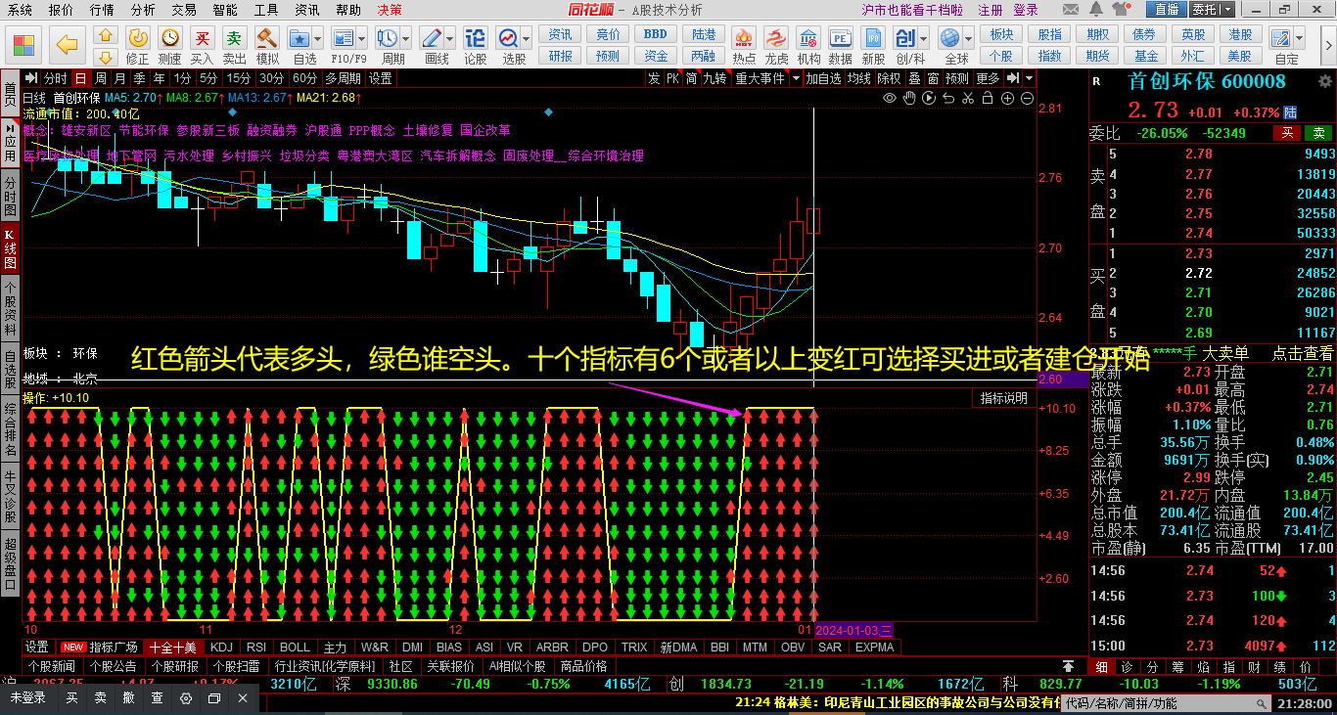
Task: Open the 数据 PE data icon
Action: tap(840, 37)
